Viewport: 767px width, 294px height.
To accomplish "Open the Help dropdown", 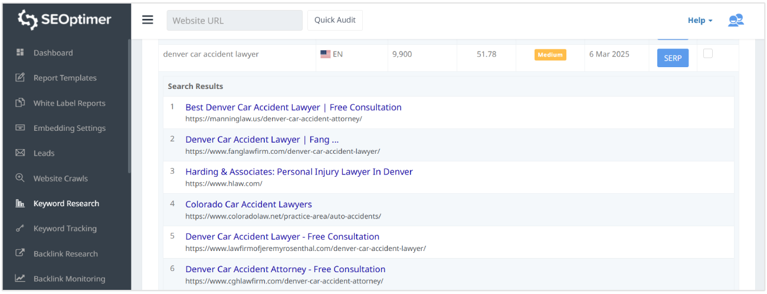I will coord(700,20).
